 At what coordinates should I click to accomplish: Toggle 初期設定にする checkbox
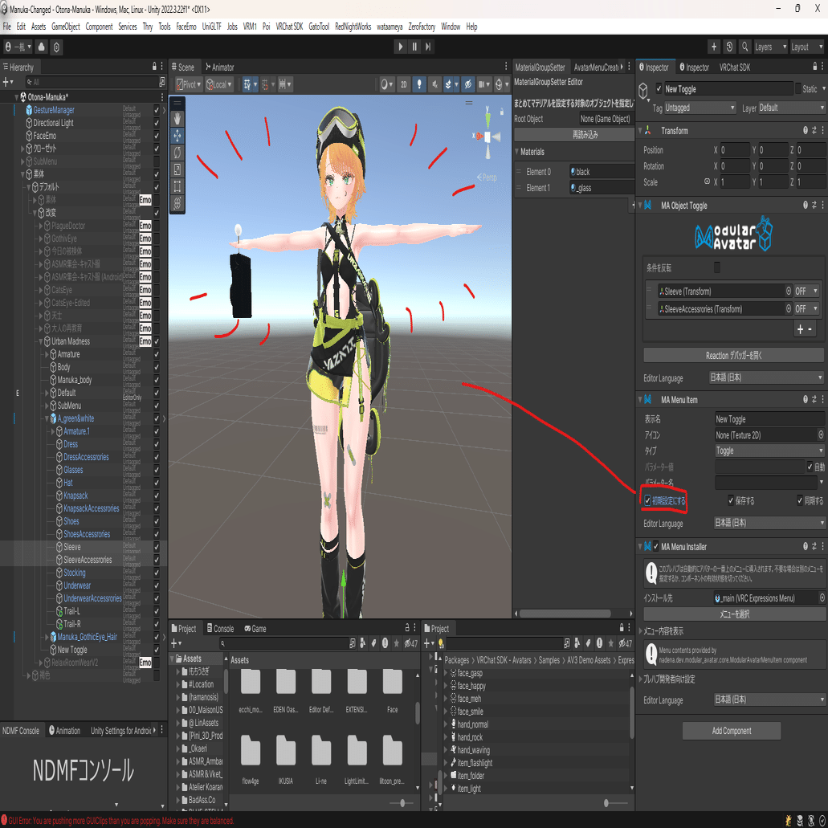[647, 500]
